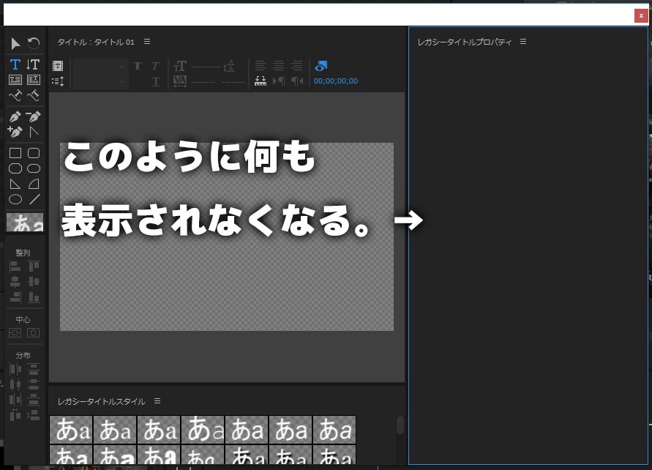Select the Ellipse tool
Viewport: 652px width, 470px height.
[15, 200]
